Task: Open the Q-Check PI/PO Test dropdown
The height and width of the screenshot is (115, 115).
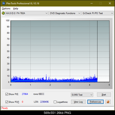Action: (x=98, y=13)
